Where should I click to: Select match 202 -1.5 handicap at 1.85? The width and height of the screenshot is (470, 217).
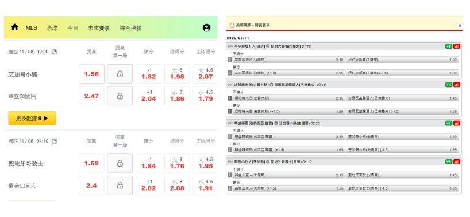click(x=402, y=150)
